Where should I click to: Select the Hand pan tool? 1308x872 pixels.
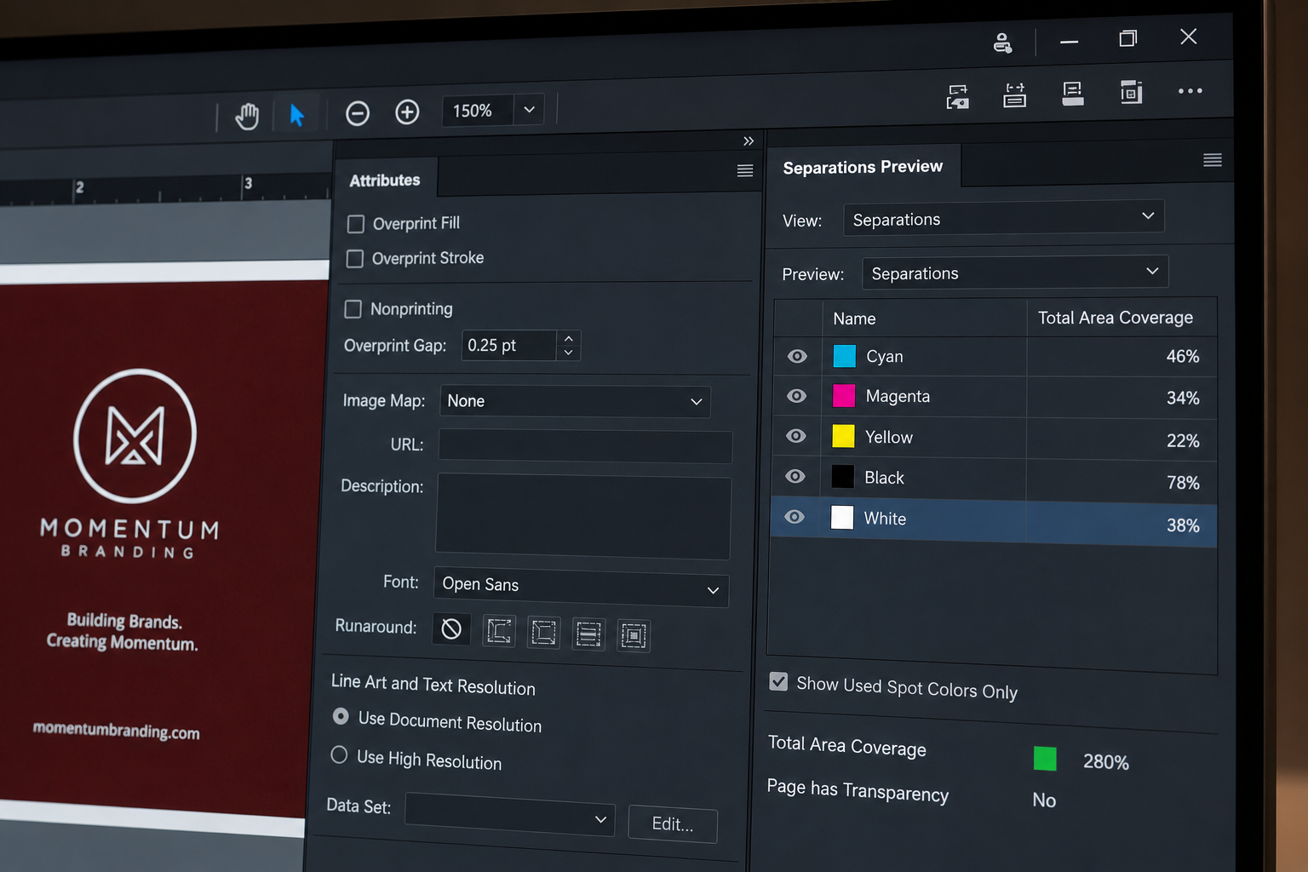pyautogui.click(x=247, y=116)
